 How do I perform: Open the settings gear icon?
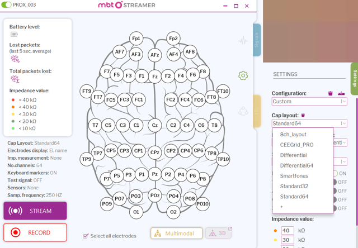(243, 75)
